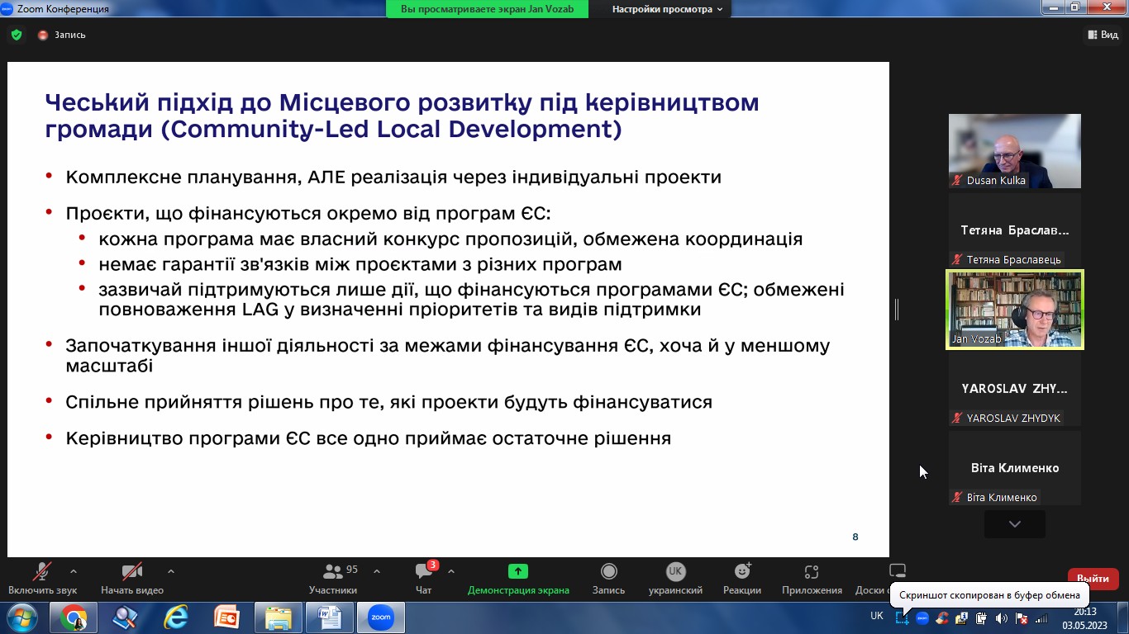This screenshot has width=1129, height=634.
Task: Click the slide title Чеський підхід
Action: 401,116
